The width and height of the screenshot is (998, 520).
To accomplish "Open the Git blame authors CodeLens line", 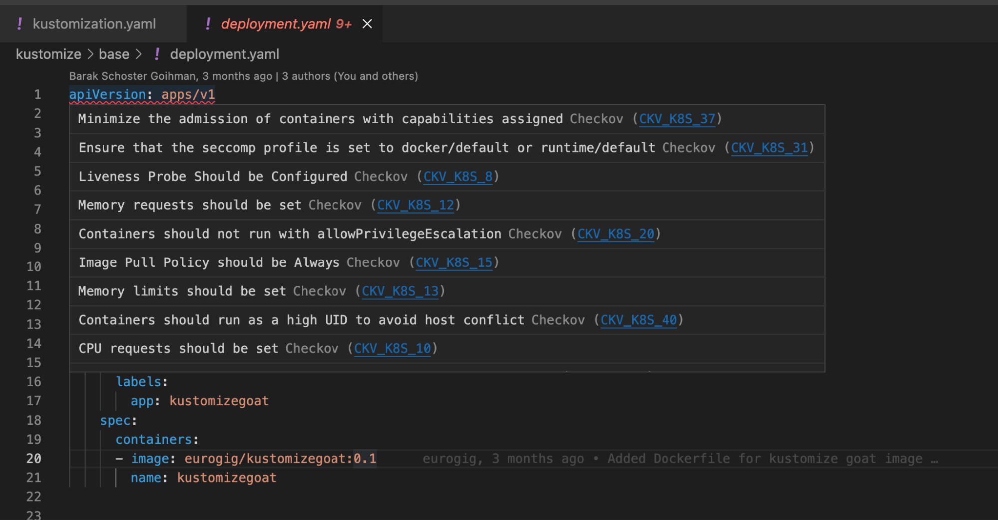I will [x=244, y=76].
